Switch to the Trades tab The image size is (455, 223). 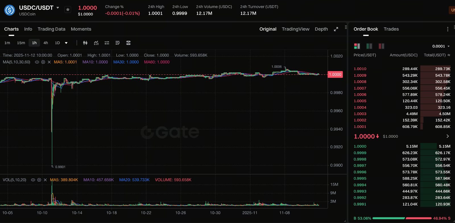pyautogui.click(x=391, y=29)
